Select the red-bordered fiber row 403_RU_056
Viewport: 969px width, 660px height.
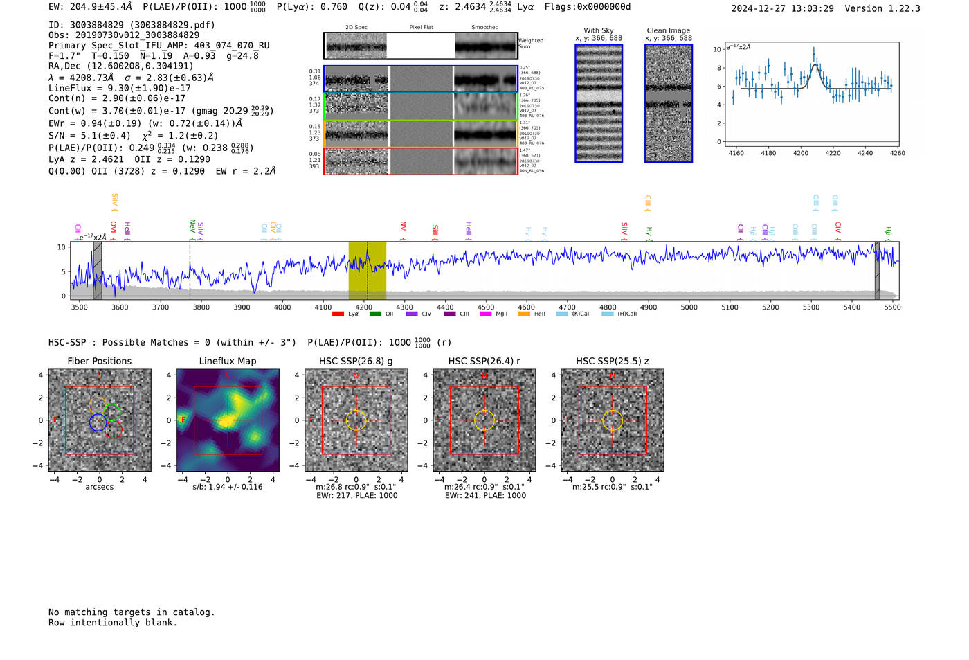click(421, 161)
